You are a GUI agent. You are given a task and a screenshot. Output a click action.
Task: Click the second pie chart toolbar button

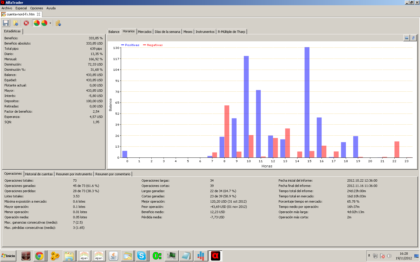coord(44,23)
